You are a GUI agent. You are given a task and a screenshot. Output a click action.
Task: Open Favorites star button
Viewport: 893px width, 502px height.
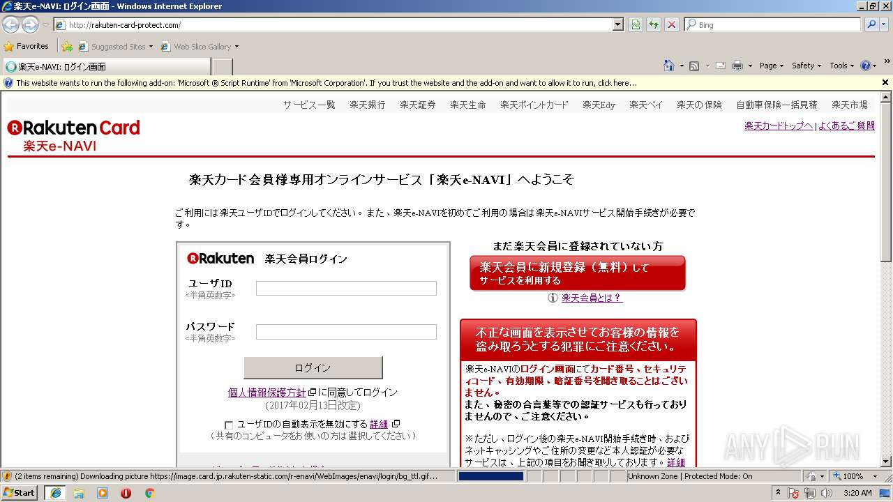27,46
